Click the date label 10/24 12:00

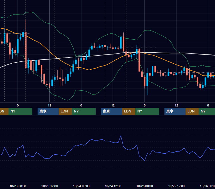[113, 186]
